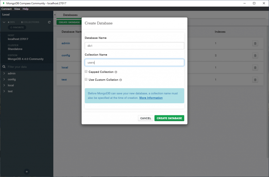This screenshot has height=177, width=269.
Task: Select admin in the sidebar database list
Action: coord(12,73)
